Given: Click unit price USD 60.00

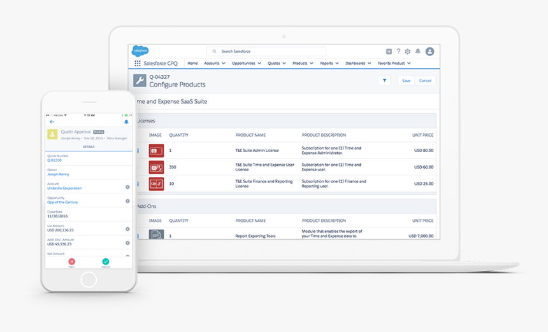Looking at the screenshot, I should pos(424,167).
